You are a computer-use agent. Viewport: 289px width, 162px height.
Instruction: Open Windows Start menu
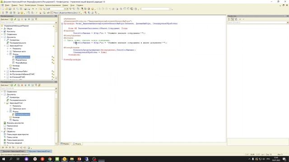[4, 159]
